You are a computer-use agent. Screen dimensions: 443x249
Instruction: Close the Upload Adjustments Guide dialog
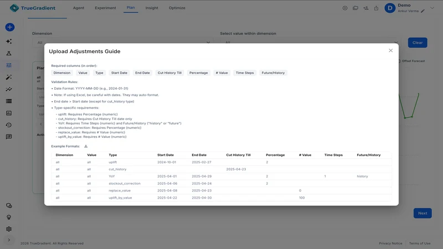390,50
